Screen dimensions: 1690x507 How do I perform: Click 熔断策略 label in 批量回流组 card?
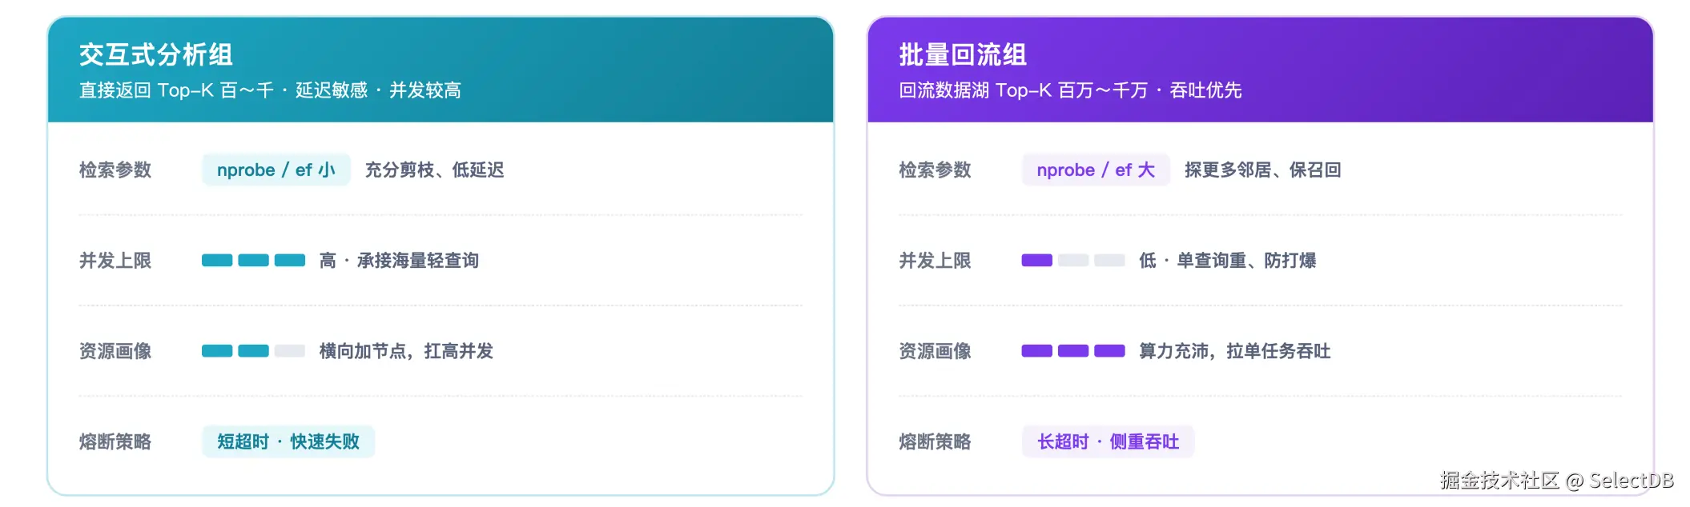pos(935,441)
